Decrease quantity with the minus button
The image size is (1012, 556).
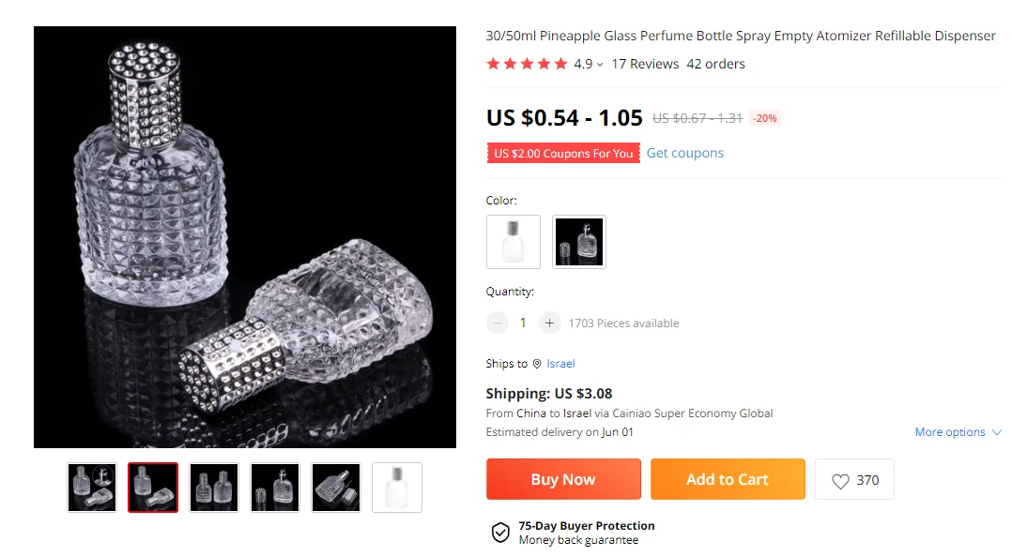498,323
